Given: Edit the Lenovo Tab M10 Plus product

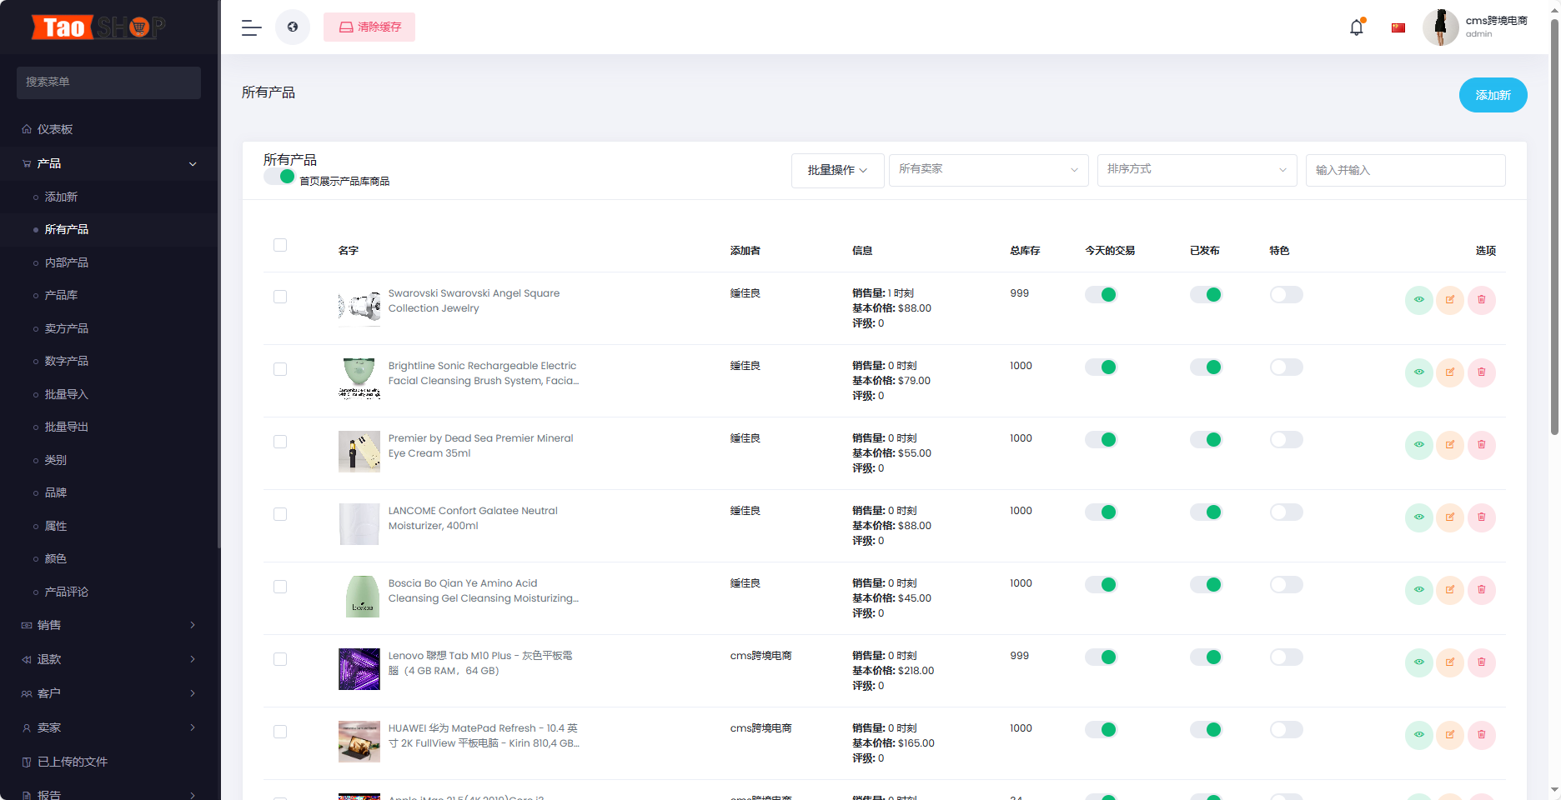Looking at the screenshot, I should 1450,662.
